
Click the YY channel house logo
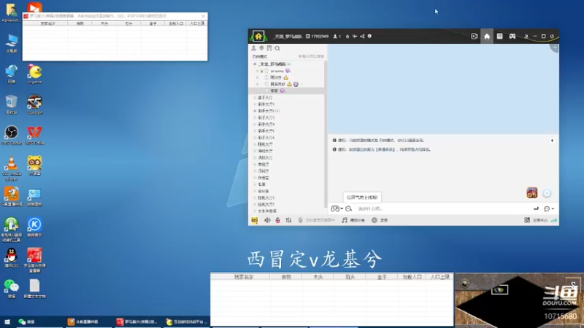pyautogui.click(x=258, y=36)
